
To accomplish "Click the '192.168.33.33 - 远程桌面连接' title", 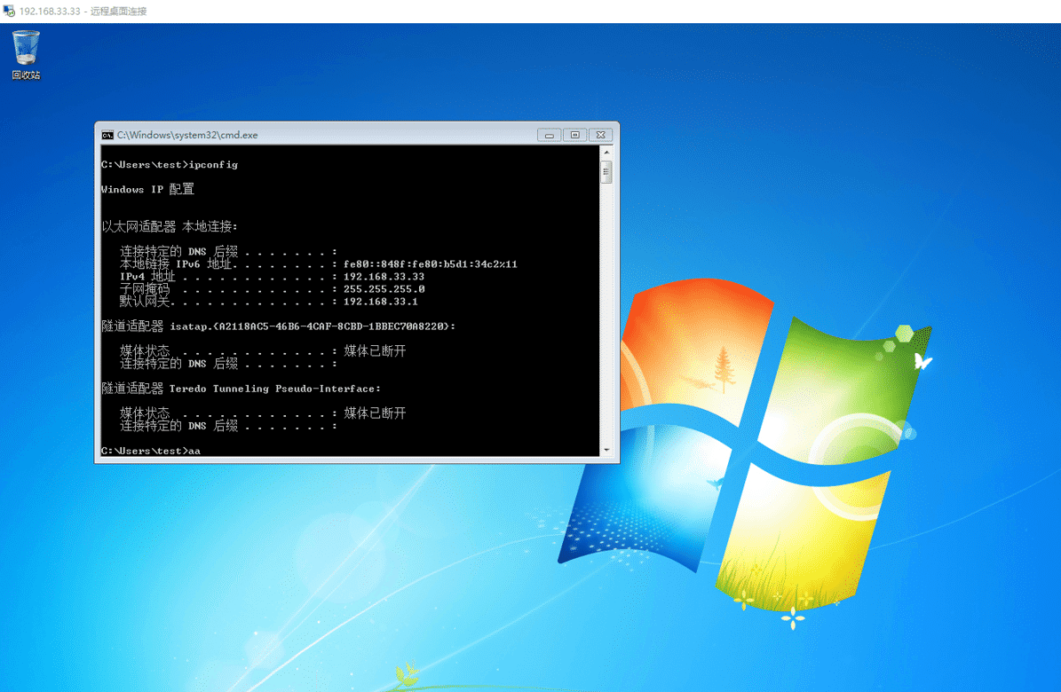I will (x=83, y=12).
